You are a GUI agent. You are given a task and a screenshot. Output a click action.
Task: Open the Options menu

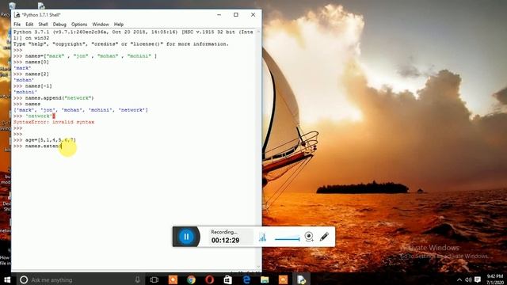(79, 25)
